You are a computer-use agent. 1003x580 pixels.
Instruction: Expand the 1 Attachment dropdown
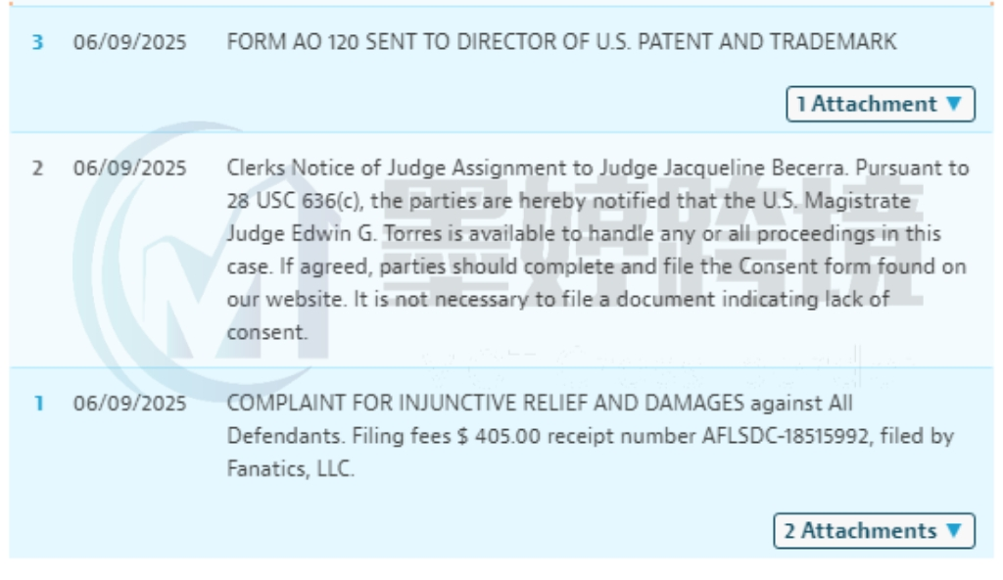881,104
